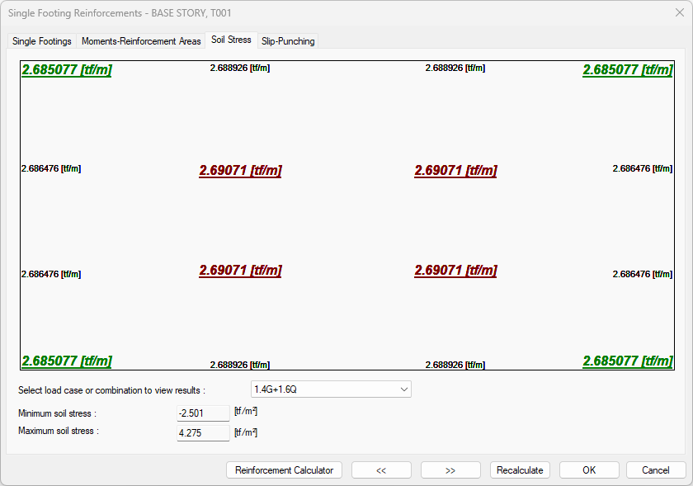Click the top edge right 2.688926 value
This screenshot has height=486, width=693.
point(455,68)
